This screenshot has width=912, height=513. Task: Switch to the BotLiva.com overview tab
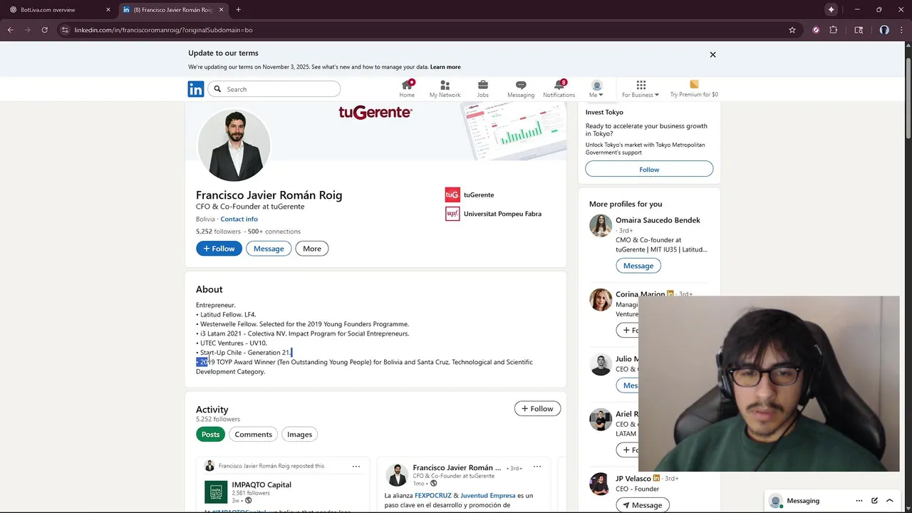[x=57, y=10]
